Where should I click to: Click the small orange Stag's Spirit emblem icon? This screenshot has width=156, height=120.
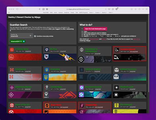click(x=47, y=106)
